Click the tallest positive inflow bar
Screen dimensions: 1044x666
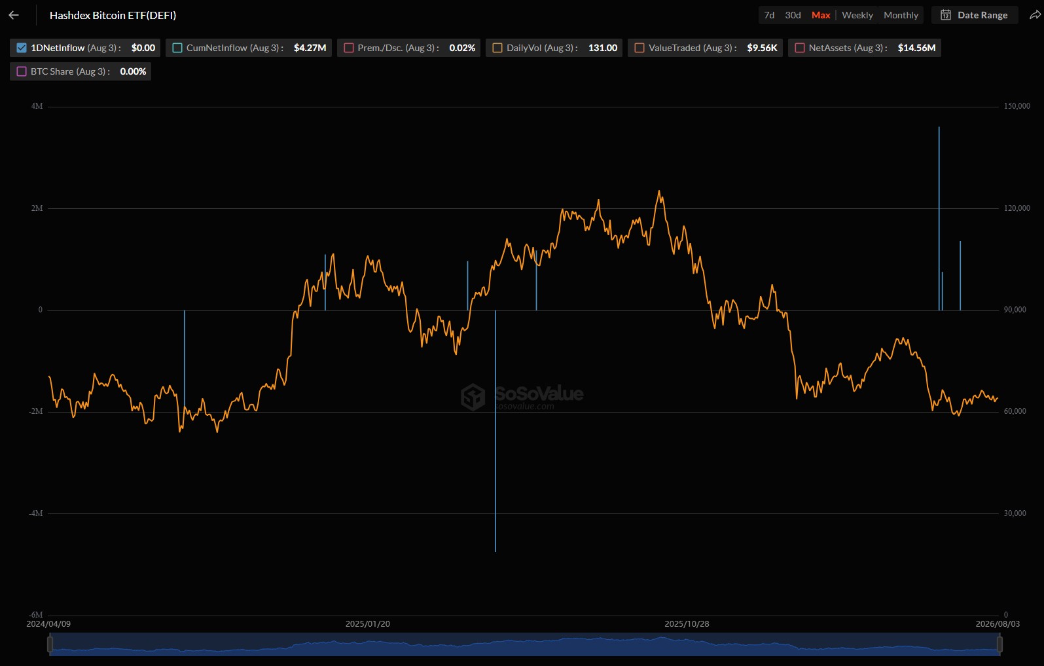[x=939, y=218]
